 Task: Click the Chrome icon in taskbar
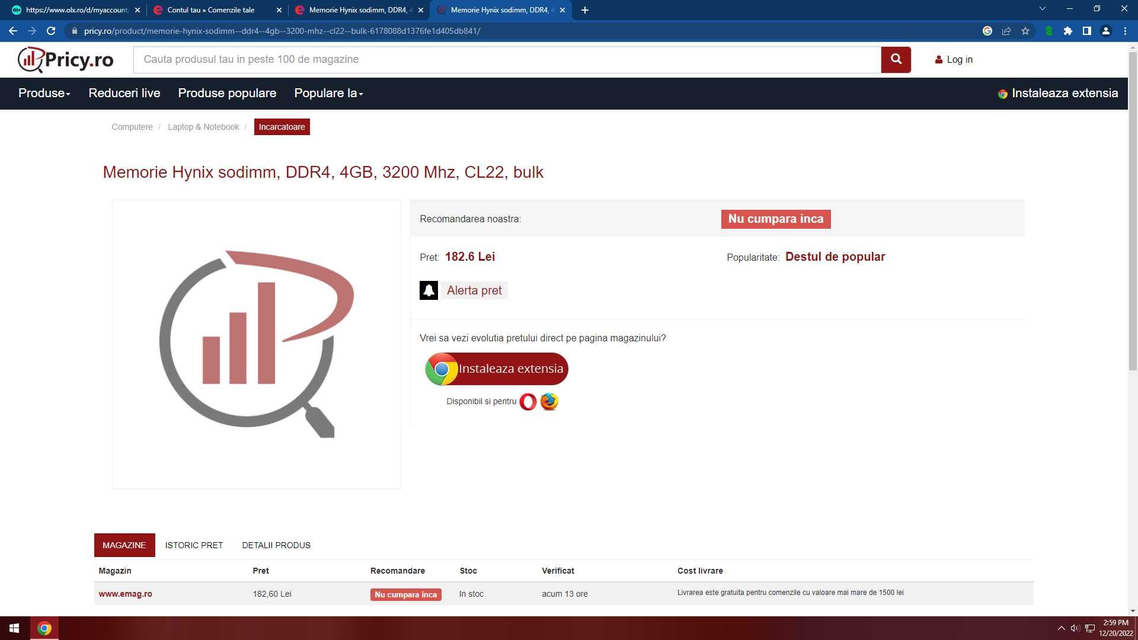click(44, 628)
